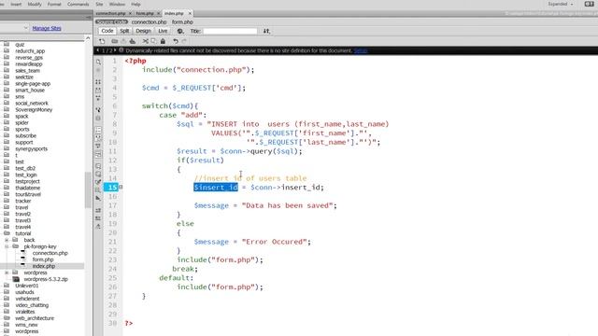This screenshot has height=336, width=598.
Task: Select index.php in the file tree
Action: coord(44,266)
